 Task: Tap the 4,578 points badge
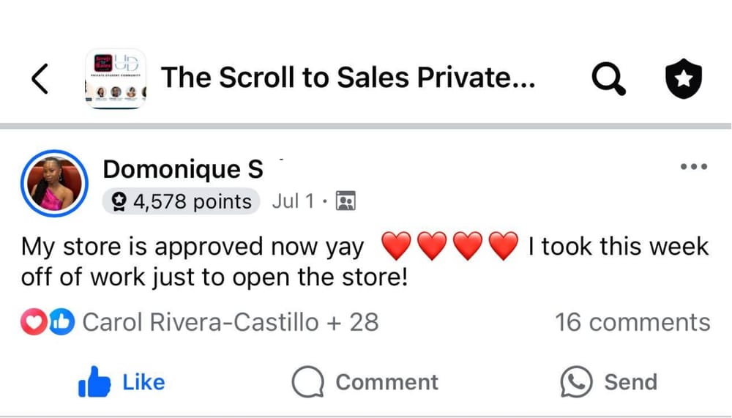pyautogui.click(x=181, y=201)
